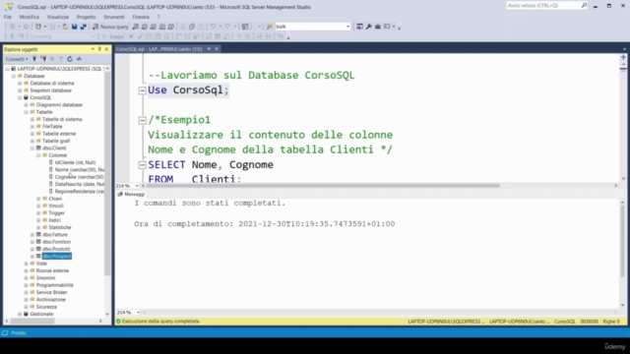The image size is (630, 354).
Task: Expand the Chiavi folder node
Action: tap(38, 199)
